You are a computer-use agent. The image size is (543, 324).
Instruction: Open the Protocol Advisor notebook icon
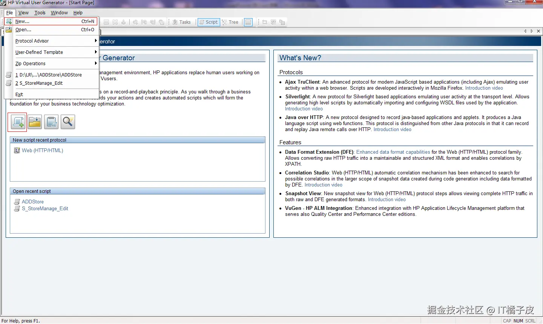(x=51, y=122)
